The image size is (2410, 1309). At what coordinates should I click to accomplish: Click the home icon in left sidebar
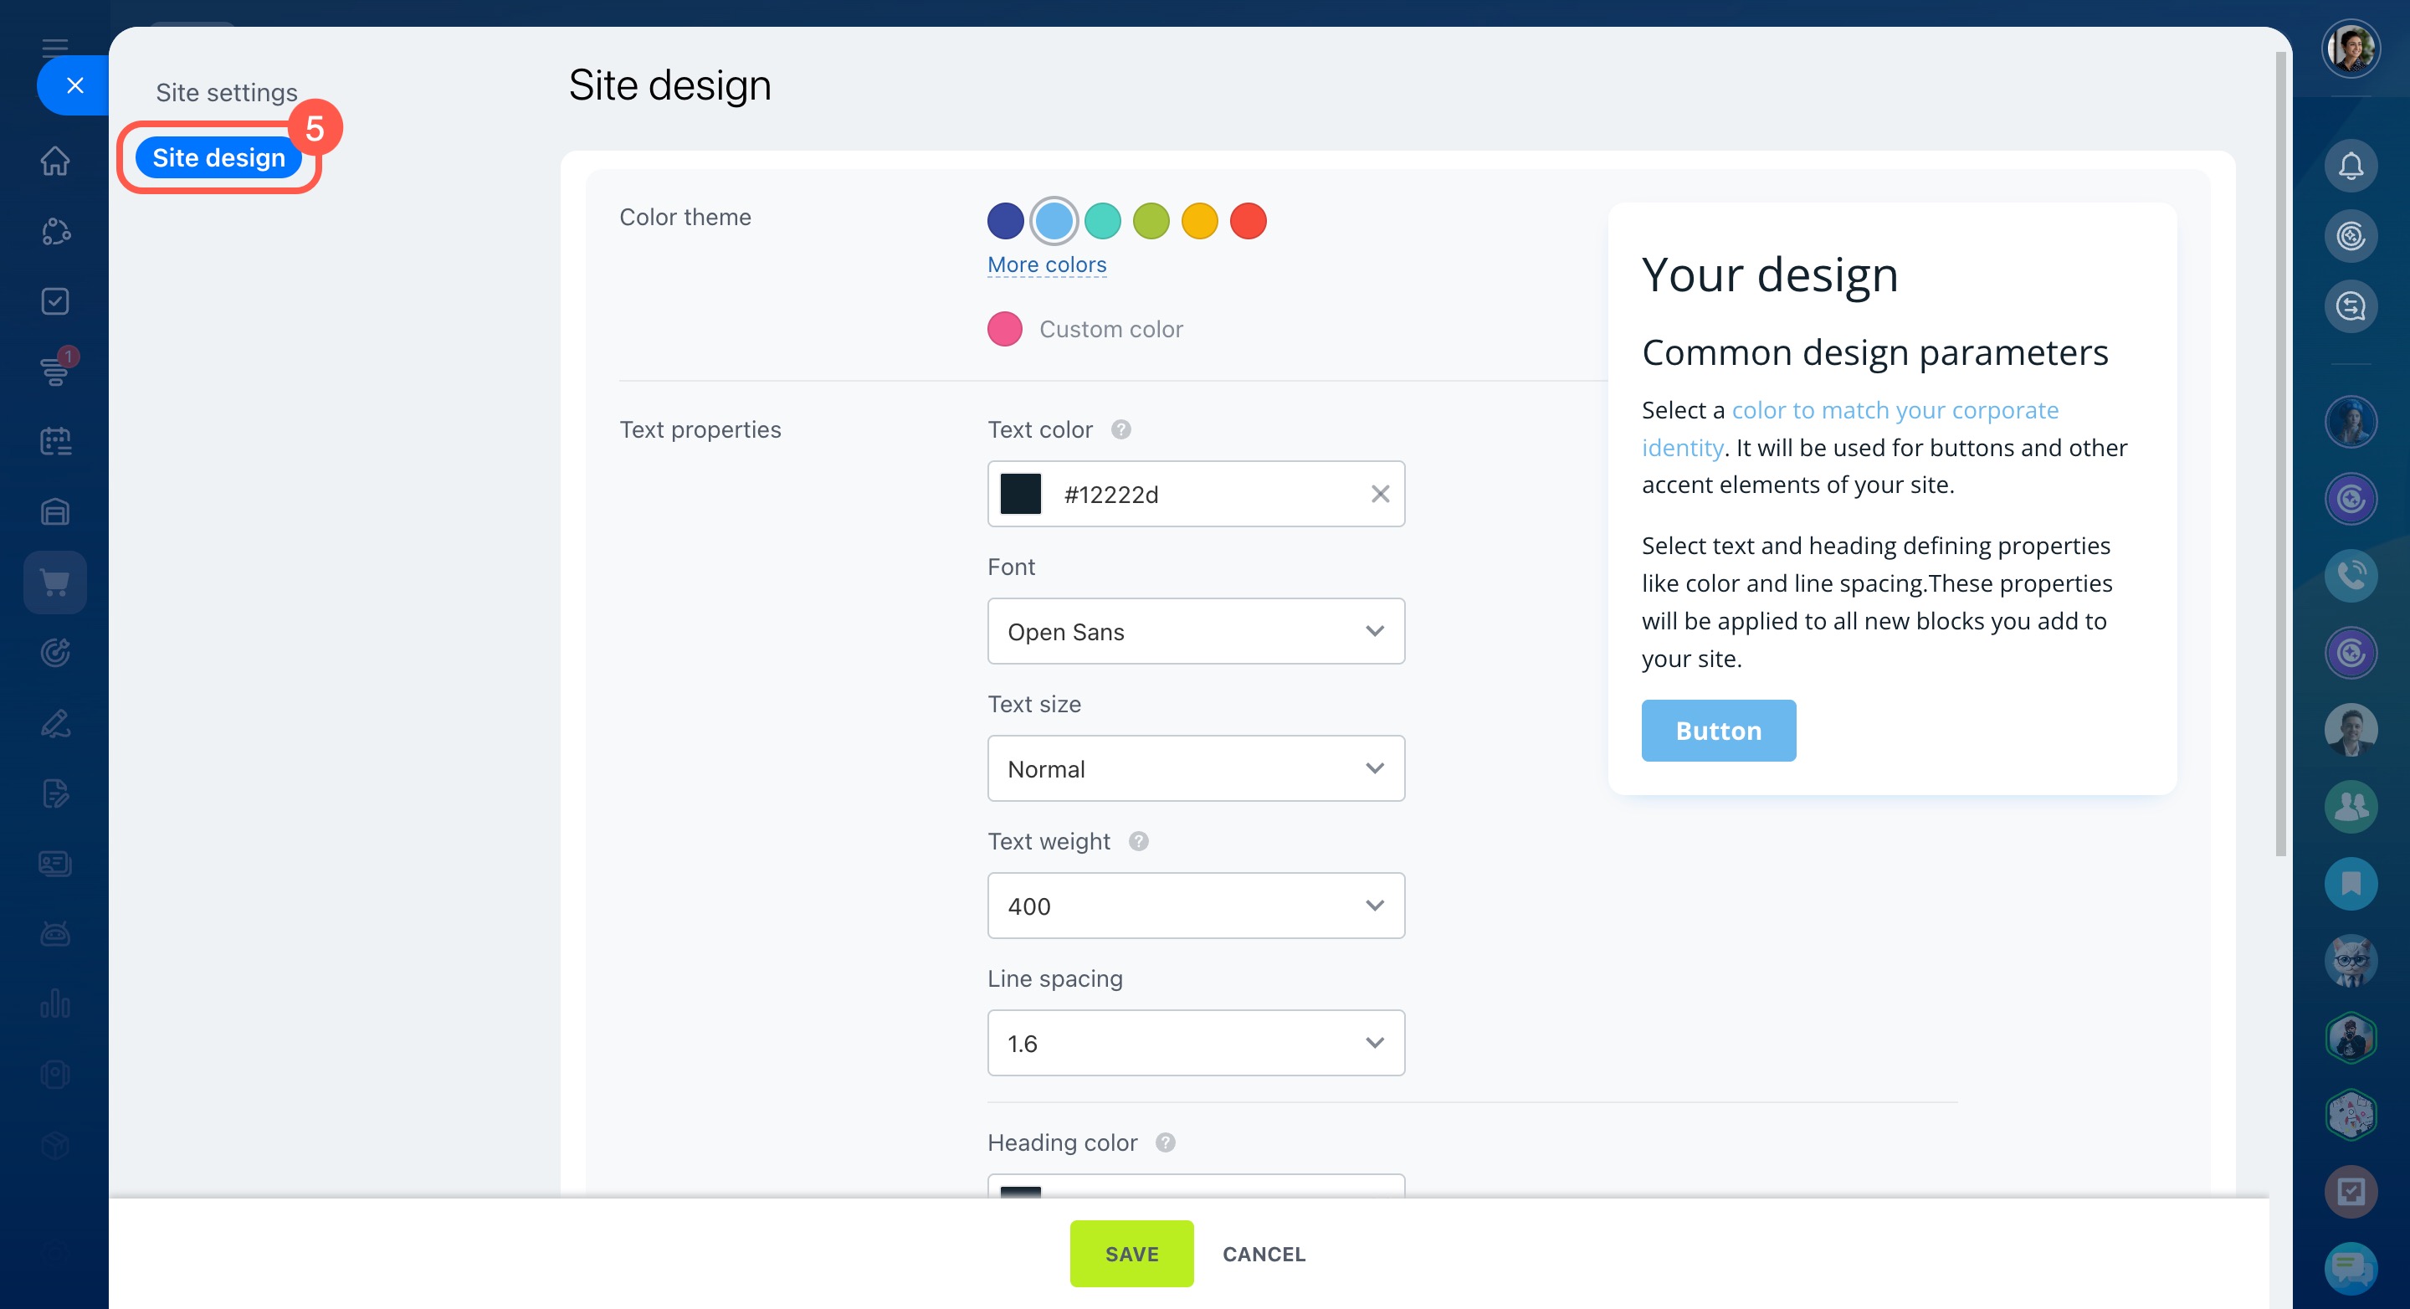[55, 161]
